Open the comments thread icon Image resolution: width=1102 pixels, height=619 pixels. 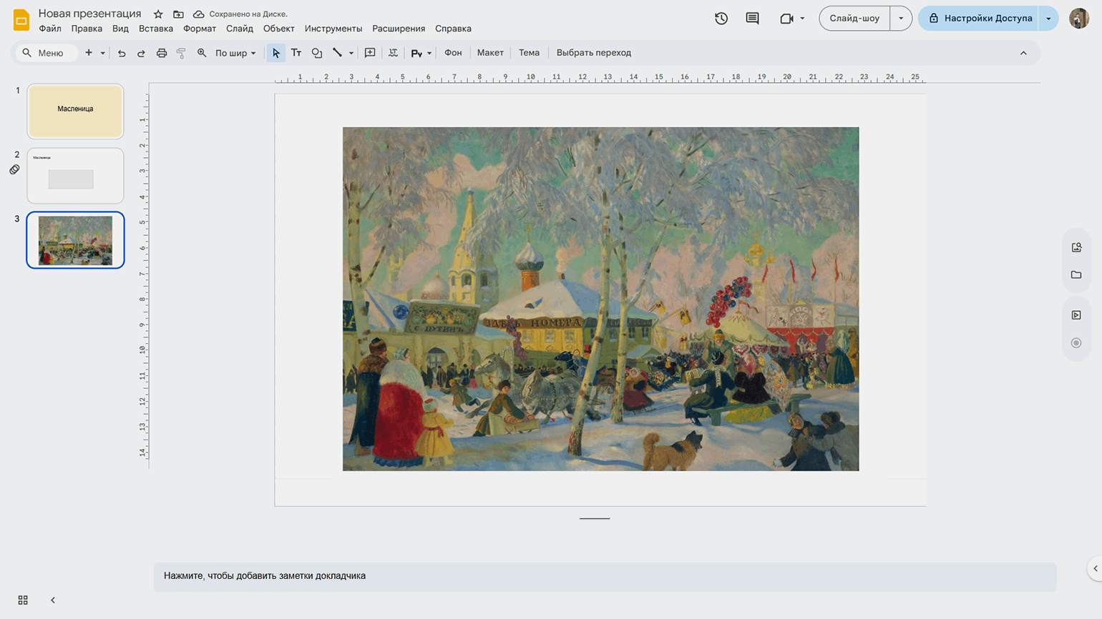752,19
